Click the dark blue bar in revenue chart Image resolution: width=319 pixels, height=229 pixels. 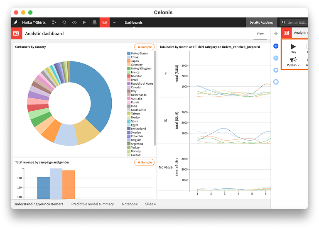click(44, 188)
